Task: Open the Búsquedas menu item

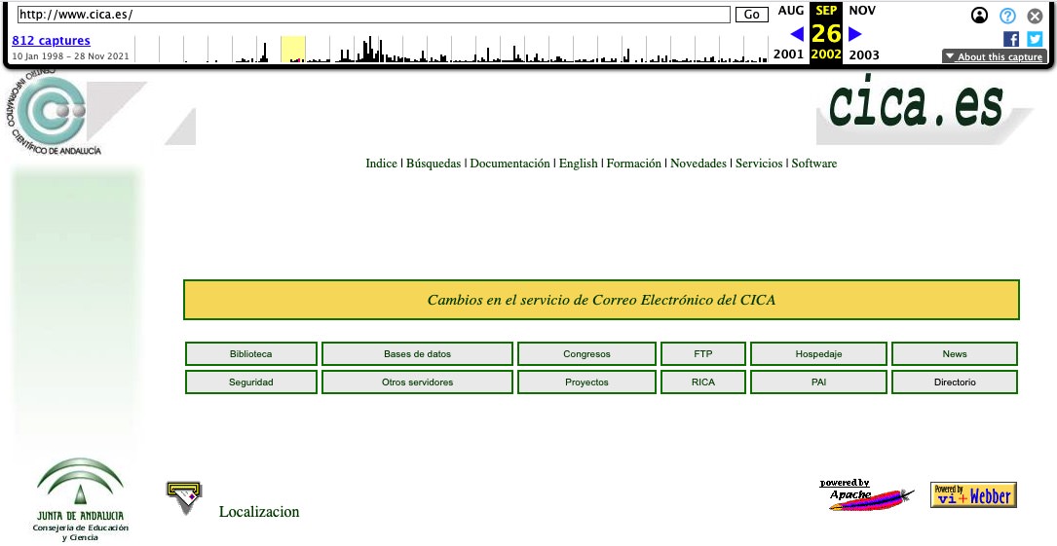Action: click(434, 164)
